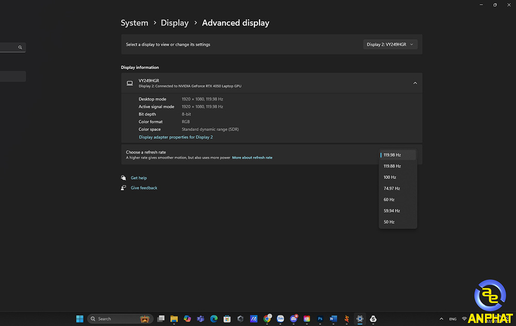The image size is (516, 326).
Task: Click the Give feedback link
Action: [x=144, y=188]
